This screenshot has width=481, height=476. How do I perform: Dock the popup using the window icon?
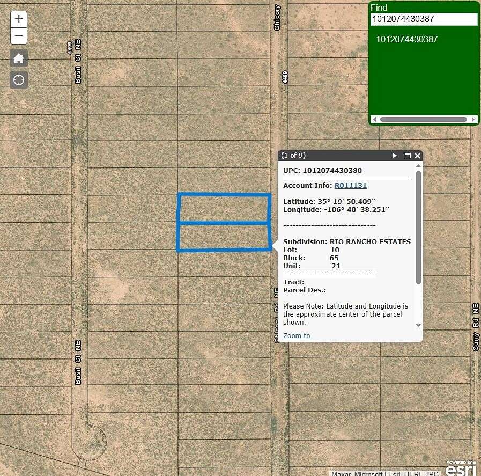(407, 155)
